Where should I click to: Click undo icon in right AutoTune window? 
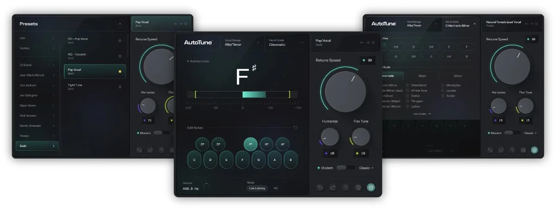tap(490, 150)
